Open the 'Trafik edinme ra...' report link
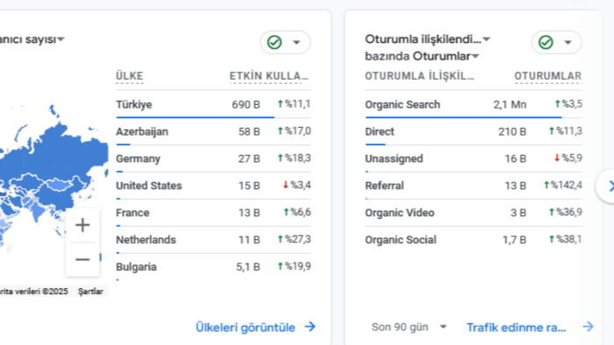 pos(517,327)
